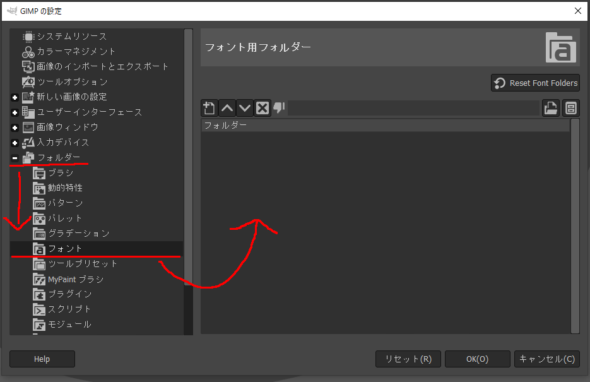The image size is (590, 382).
Task: Select システムリソース in the tree
Action: click(72, 37)
